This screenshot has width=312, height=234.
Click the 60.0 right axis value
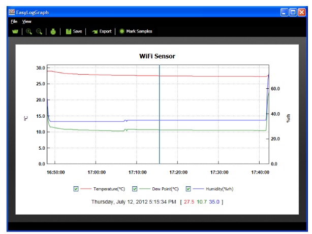pos(275,89)
